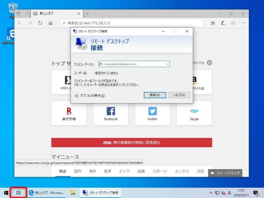Select the 海外 news tab
Viewport: 264px width, 198px height.
(x=92, y=171)
